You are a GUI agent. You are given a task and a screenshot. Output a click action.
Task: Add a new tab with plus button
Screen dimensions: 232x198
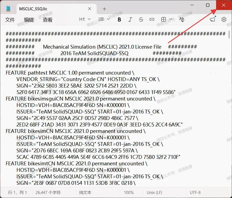click(104, 9)
